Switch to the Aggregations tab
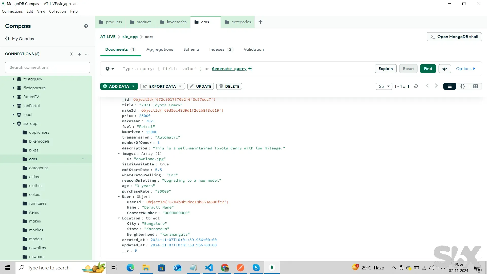 160,49
